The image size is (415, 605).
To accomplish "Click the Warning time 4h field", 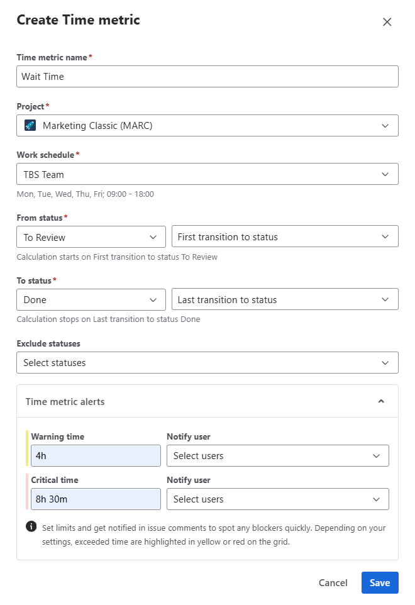I will point(96,456).
